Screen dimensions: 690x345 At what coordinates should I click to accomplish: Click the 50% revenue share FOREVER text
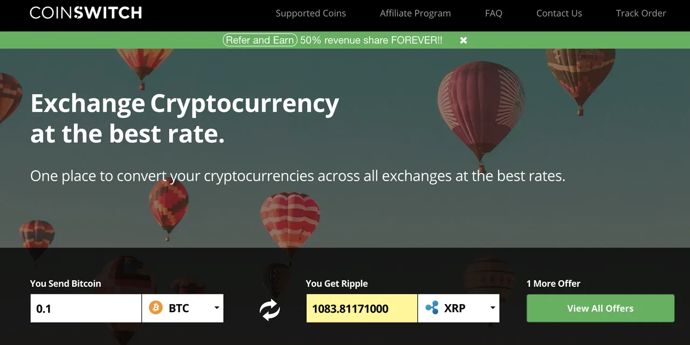click(371, 40)
